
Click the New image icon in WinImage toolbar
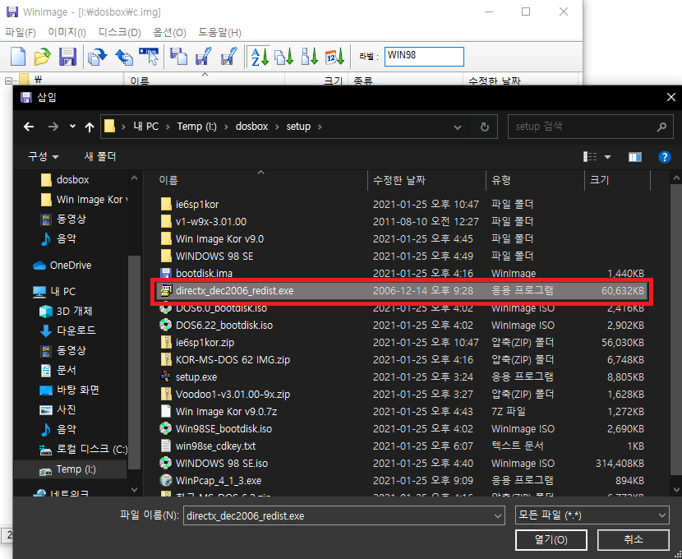18,57
